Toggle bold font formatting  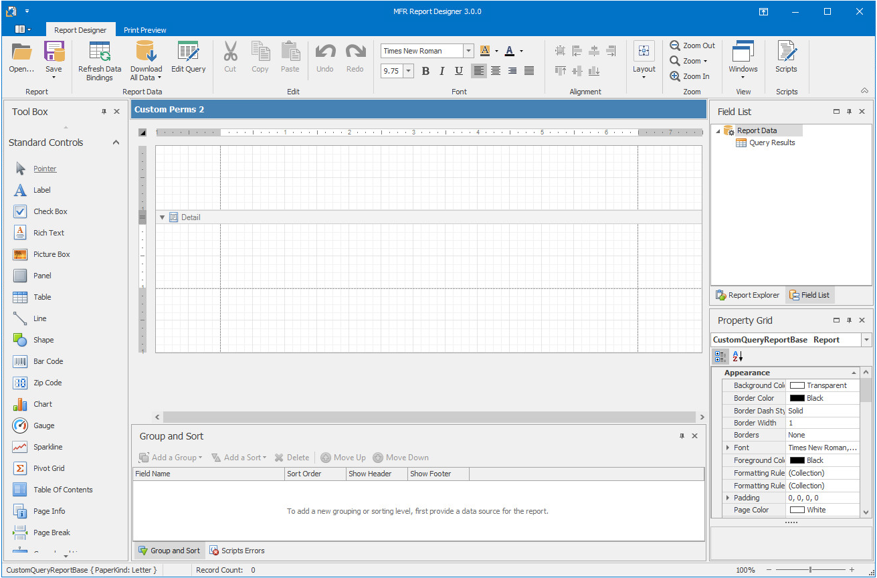(425, 71)
